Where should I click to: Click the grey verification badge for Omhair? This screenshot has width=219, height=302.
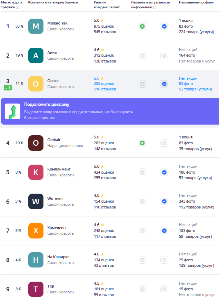[x=164, y=143]
